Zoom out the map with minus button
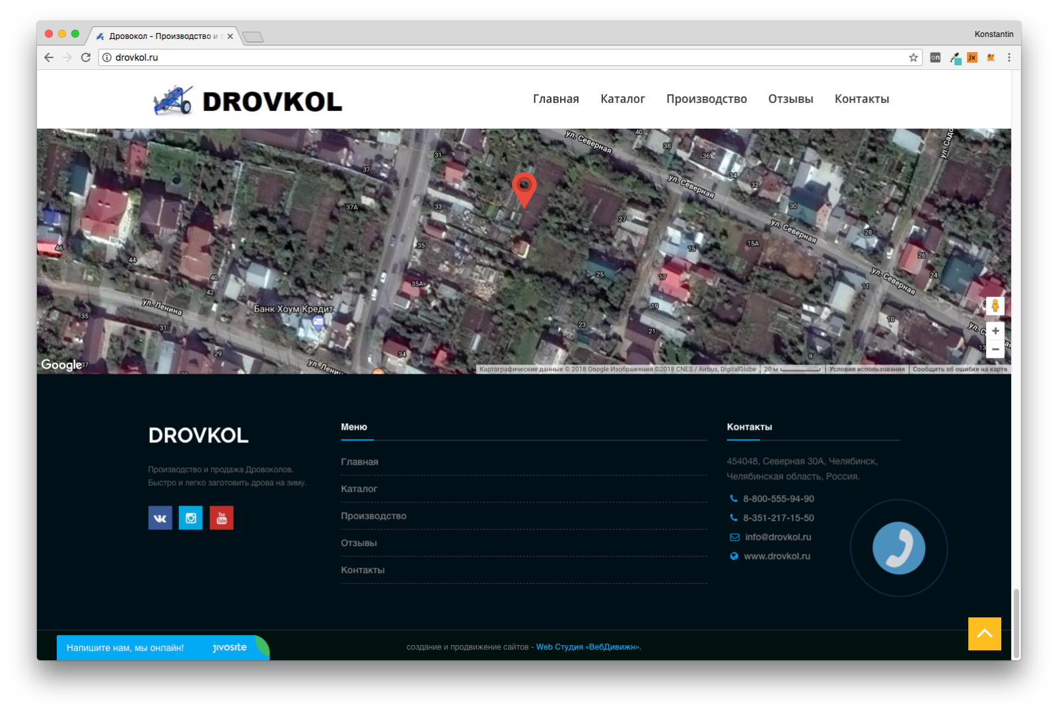Image resolution: width=1058 pixels, height=713 pixels. (995, 349)
